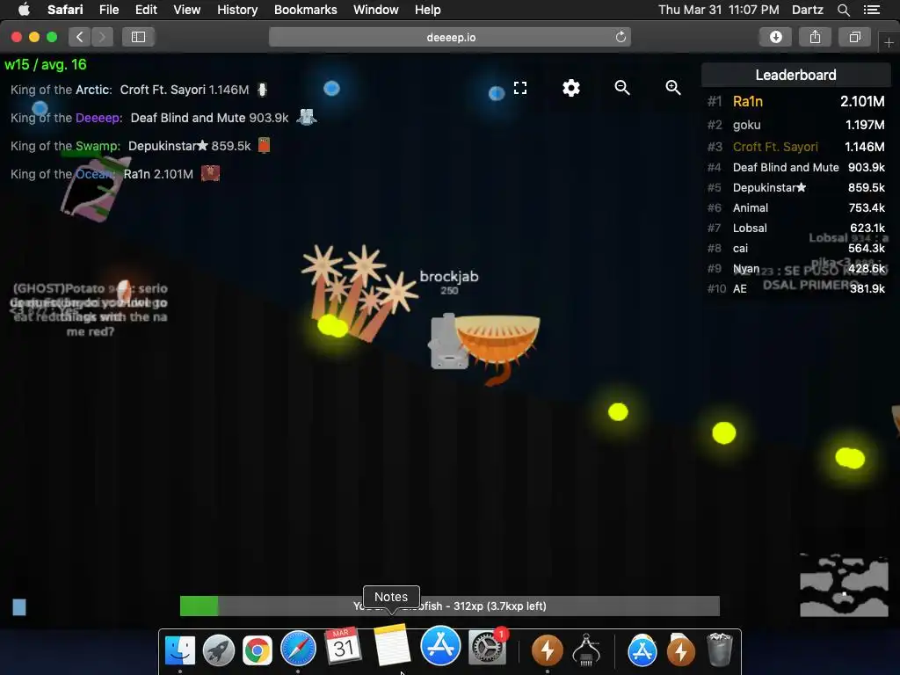
Task: Click the zoom out magnifier
Action: (622, 88)
